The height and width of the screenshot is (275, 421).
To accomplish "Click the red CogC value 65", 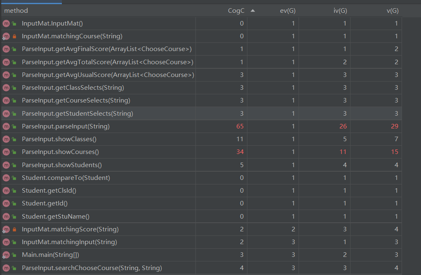I will coord(240,126).
